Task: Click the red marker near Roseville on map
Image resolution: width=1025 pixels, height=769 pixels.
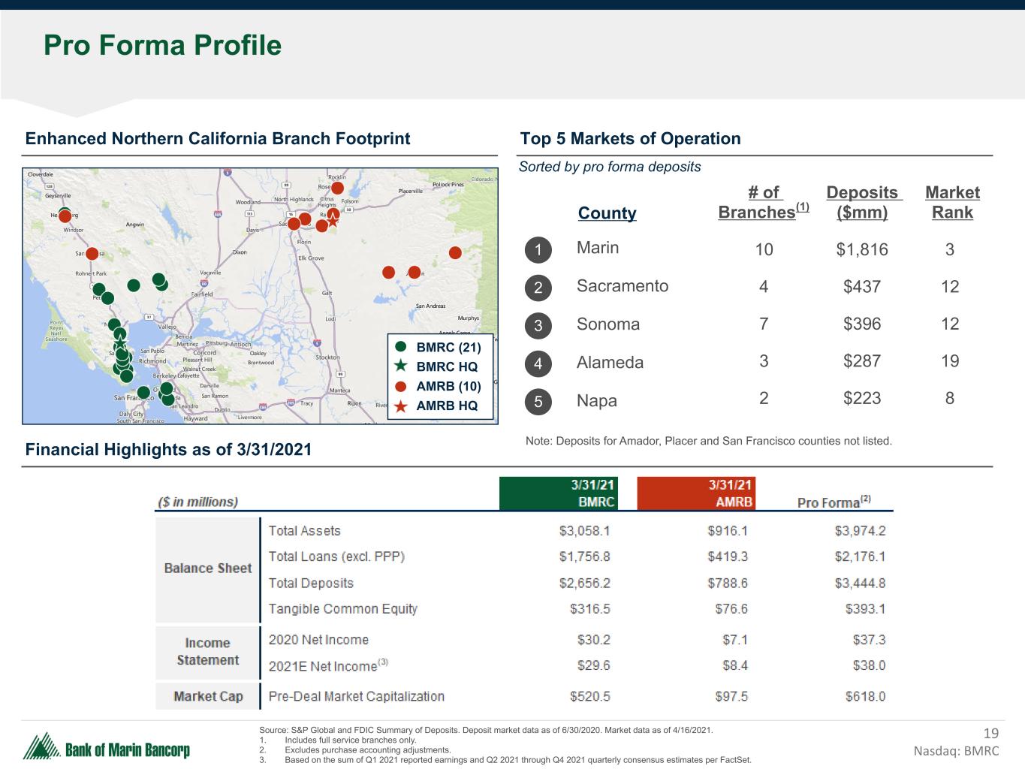Action: (338, 188)
